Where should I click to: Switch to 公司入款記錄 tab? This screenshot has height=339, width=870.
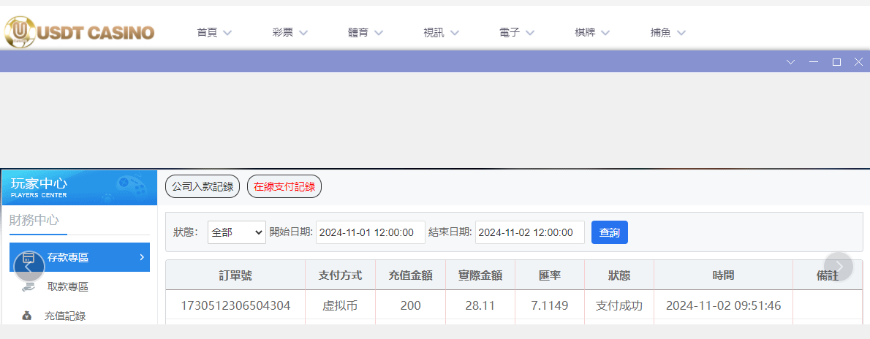(203, 186)
